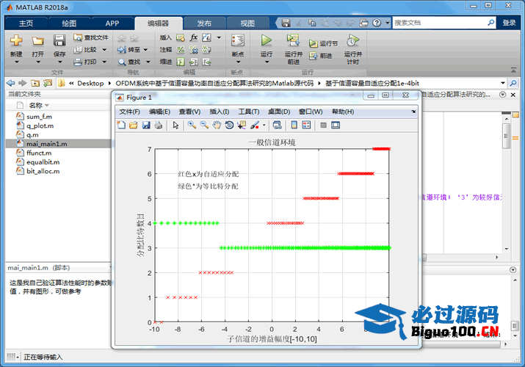Click the 登录 (Sign In) button
This screenshot has height=367, width=525.
coord(509,23)
